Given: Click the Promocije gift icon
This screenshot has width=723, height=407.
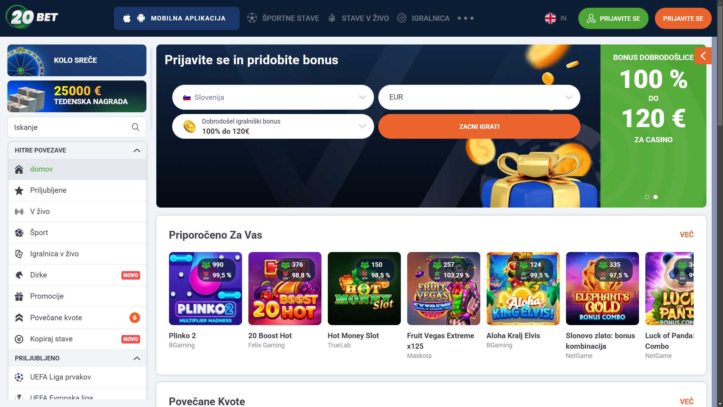Looking at the screenshot, I should coord(19,296).
